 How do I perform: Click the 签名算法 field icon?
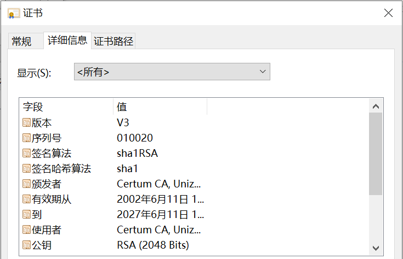(26, 153)
